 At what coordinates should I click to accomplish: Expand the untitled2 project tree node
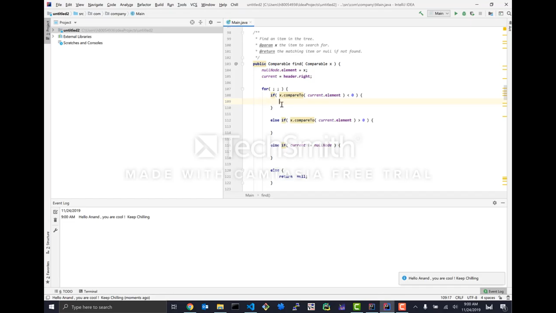[53, 30]
